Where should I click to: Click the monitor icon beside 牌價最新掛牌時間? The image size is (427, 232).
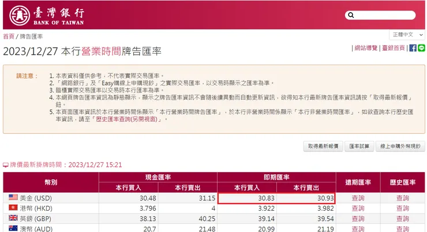point(6,165)
